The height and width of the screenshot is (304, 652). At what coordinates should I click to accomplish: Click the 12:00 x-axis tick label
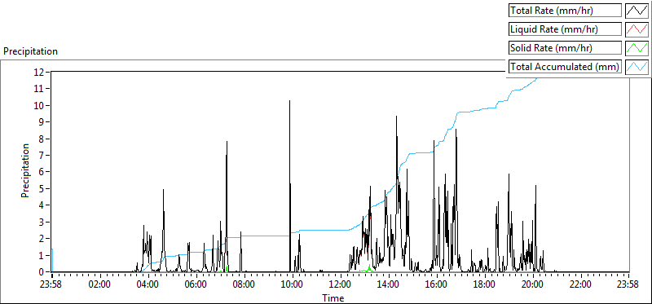pos(340,284)
